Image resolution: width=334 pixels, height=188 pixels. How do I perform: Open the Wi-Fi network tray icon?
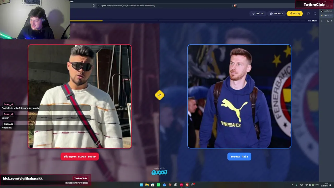307,185
